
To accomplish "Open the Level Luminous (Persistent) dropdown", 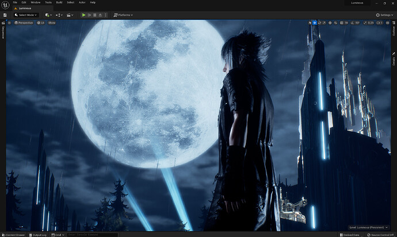I will coord(369,227).
